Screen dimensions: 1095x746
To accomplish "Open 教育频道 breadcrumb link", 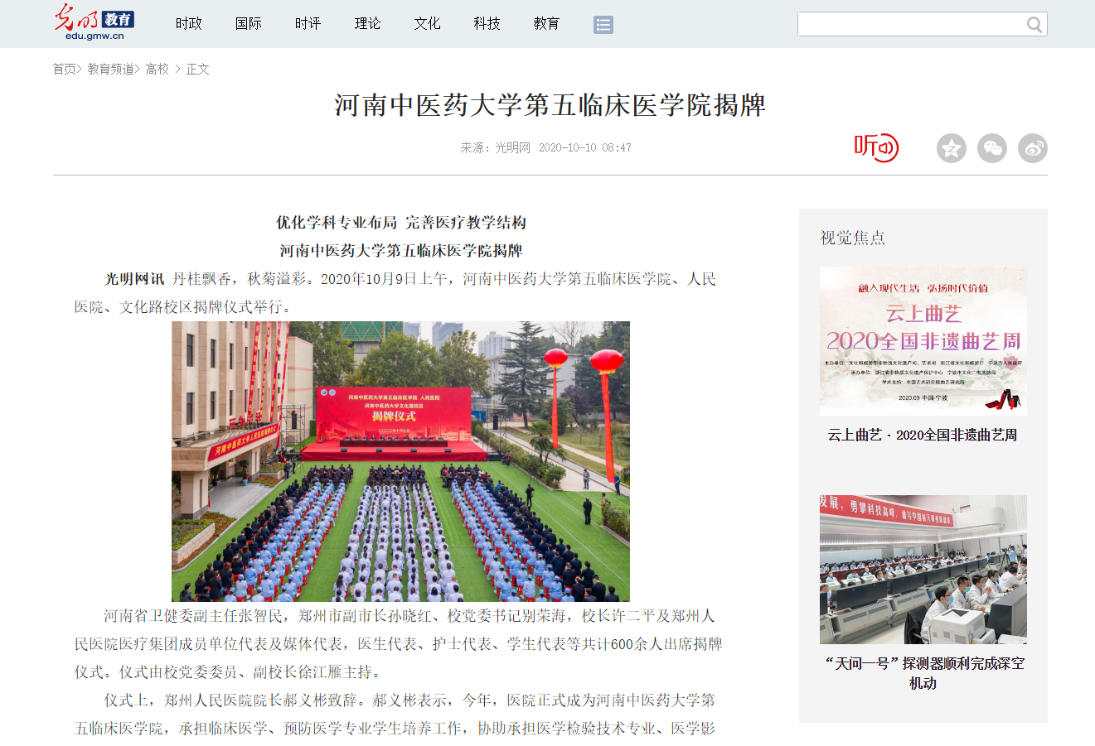I will (x=110, y=70).
